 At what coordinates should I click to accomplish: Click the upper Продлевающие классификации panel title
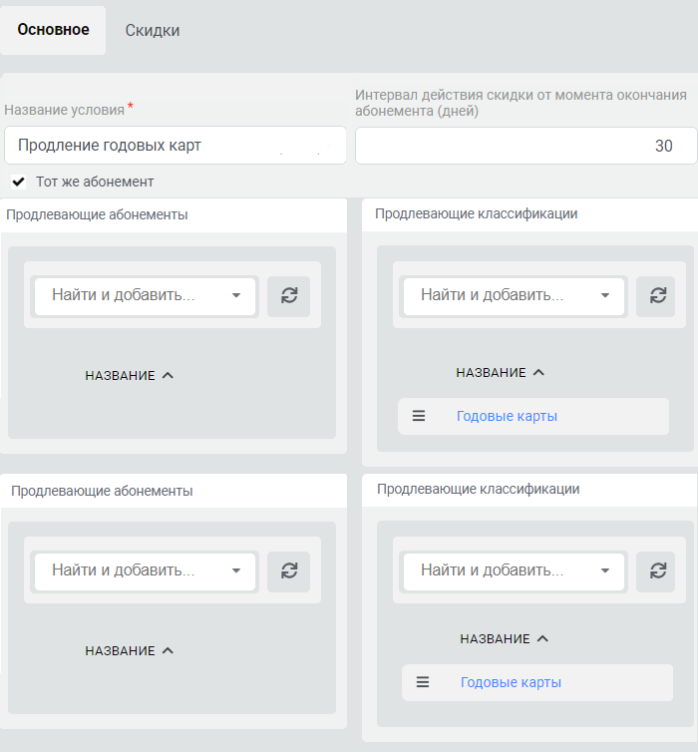coord(476,213)
